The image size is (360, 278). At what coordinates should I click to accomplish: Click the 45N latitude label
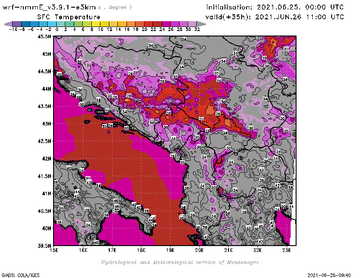coord(46,54)
